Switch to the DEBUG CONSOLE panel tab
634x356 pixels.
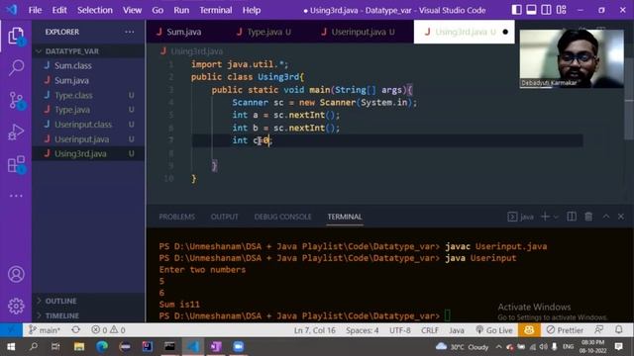[x=282, y=217]
